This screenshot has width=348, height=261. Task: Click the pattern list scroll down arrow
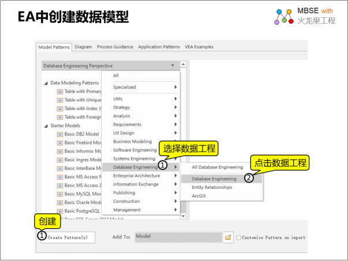[x=183, y=216]
